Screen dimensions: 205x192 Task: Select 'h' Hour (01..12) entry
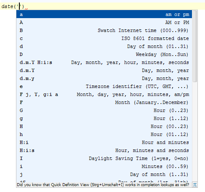104,134
